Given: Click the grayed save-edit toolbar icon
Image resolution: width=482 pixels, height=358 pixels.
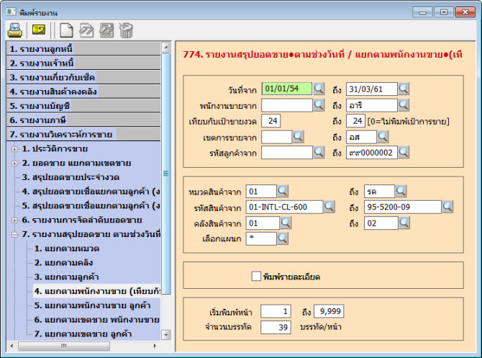Looking at the screenshot, I should [106, 30].
